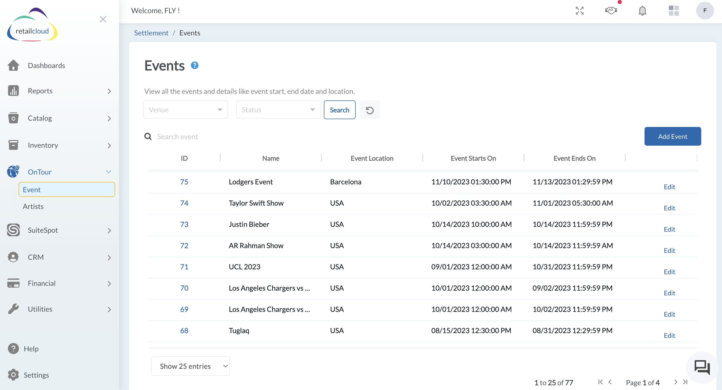
Task: Open the Settings menu item
Action: (x=36, y=375)
